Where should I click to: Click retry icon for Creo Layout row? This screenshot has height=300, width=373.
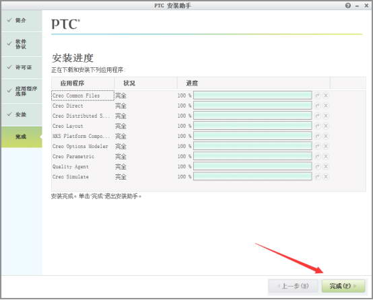coord(317,126)
